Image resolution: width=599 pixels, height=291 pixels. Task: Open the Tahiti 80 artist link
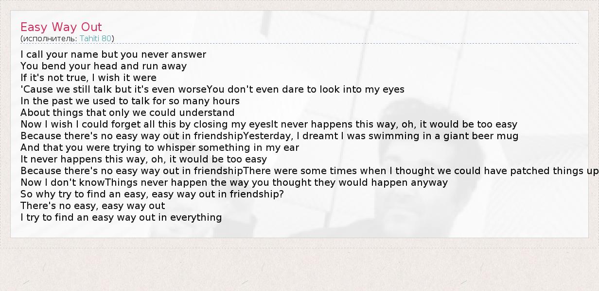96,38
